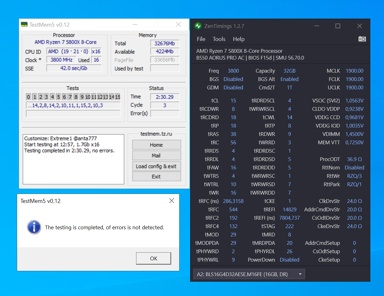
Task: Click the testmem.tz.ru label
Action: tap(156, 134)
